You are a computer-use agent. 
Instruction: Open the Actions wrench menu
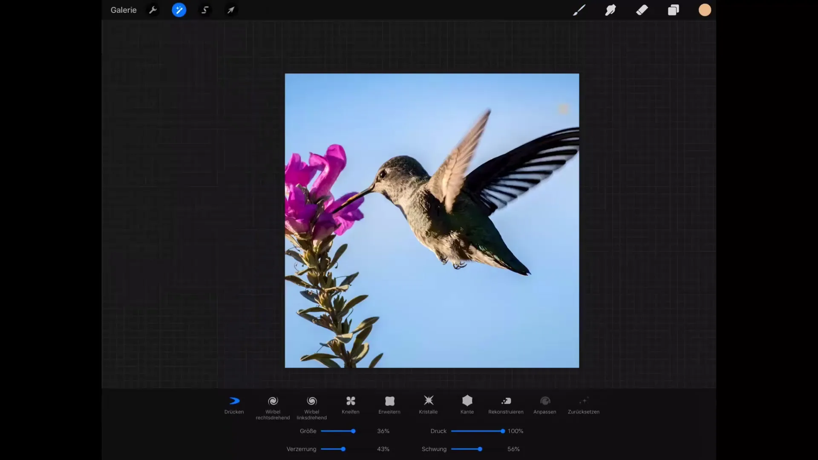point(153,10)
